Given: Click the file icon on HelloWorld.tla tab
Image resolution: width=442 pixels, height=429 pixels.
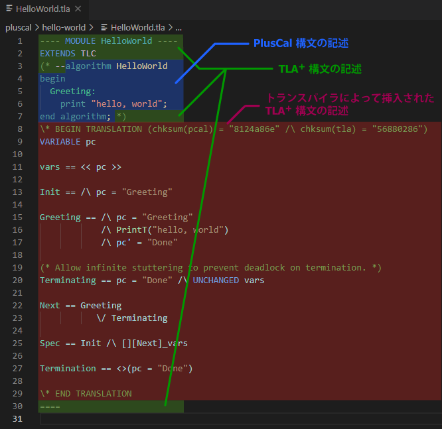Looking at the screenshot, I should click(x=9, y=9).
